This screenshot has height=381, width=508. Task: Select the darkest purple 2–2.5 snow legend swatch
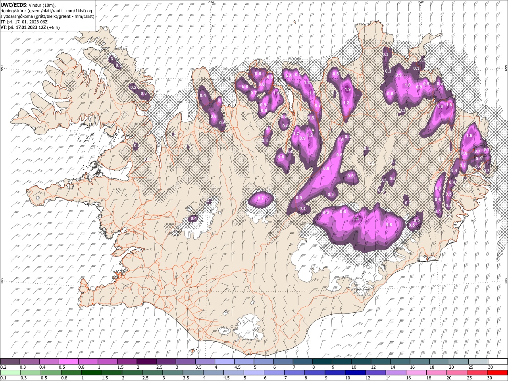pos(146,362)
